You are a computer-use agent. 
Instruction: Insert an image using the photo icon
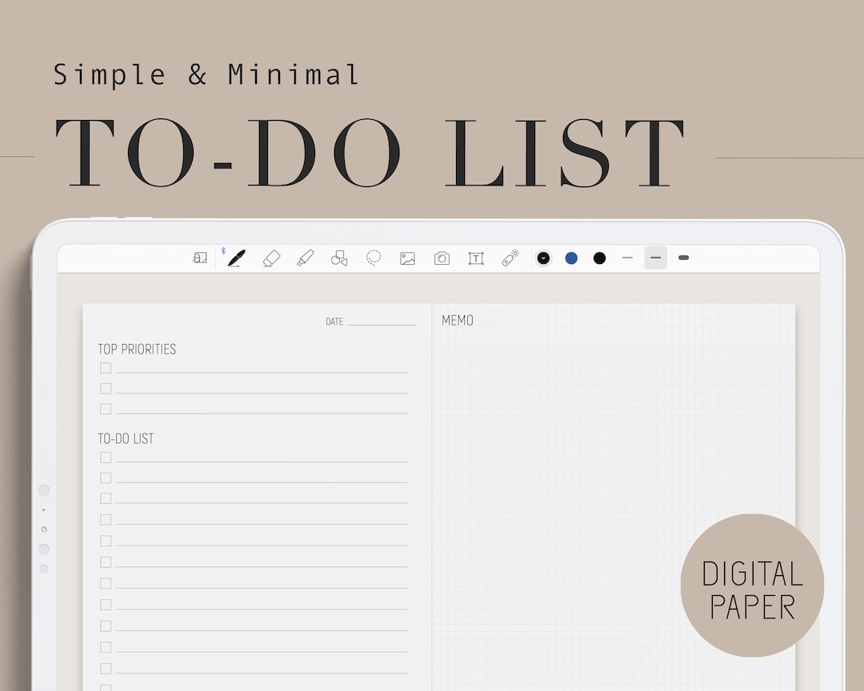pos(408,258)
